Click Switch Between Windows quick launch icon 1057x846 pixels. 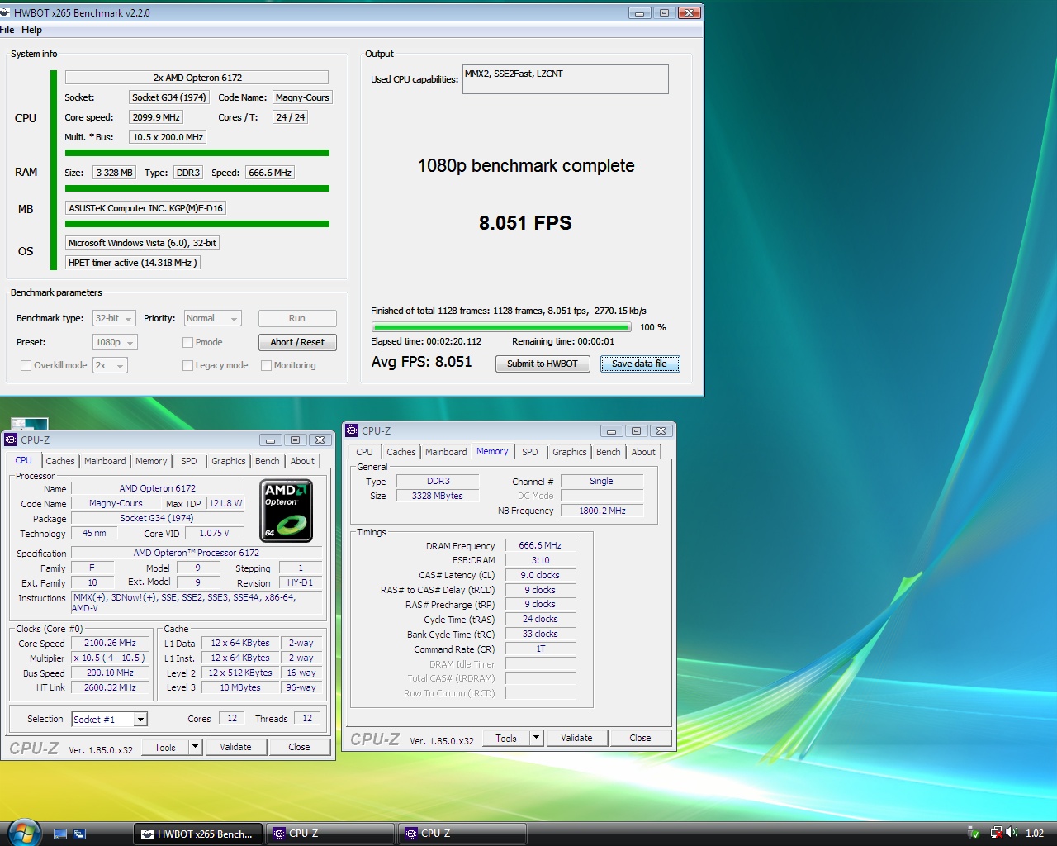click(x=79, y=834)
